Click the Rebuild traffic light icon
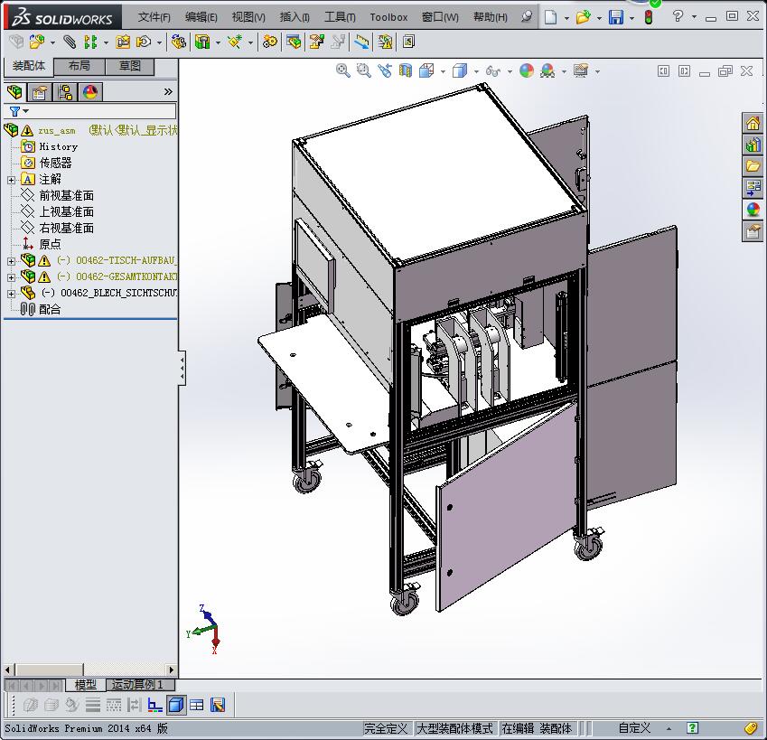Screen dimensions: 767x740 coord(649,17)
